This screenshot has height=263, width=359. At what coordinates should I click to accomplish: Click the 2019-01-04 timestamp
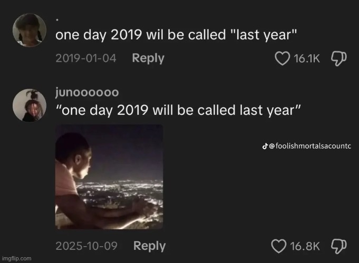coord(85,59)
